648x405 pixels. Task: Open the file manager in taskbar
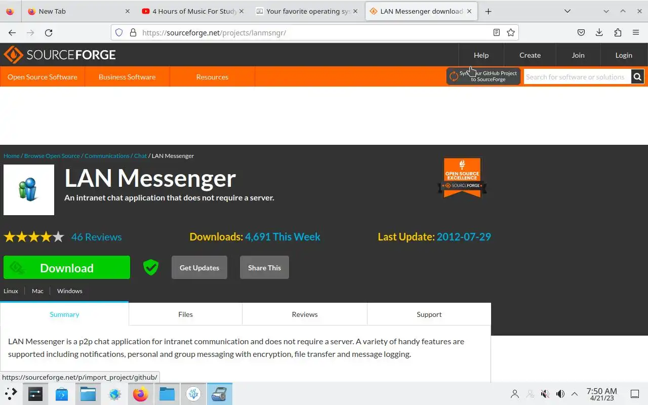click(x=88, y=394)
